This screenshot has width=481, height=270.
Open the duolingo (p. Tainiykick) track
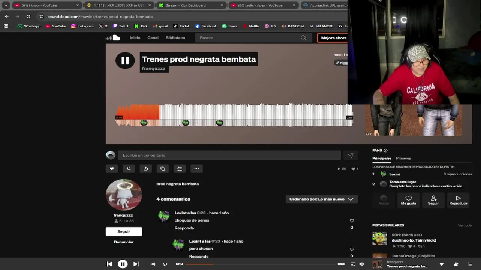click(x=414, y=240)
